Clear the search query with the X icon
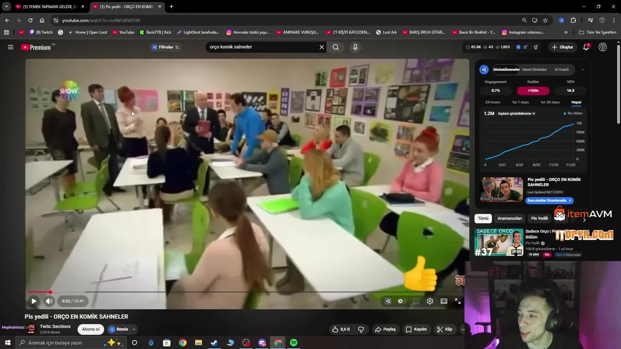 (321, 47)
